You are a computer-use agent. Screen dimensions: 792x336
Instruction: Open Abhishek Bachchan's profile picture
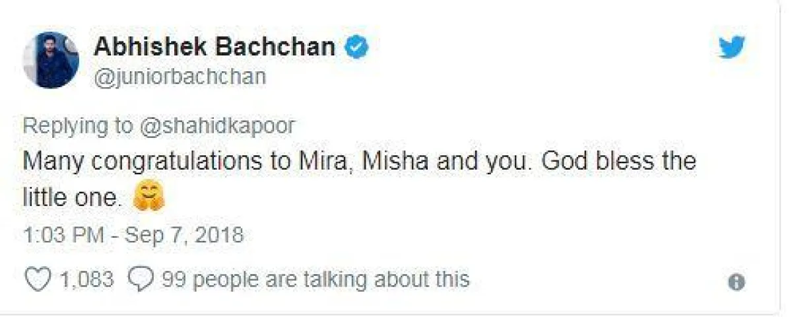51,60
